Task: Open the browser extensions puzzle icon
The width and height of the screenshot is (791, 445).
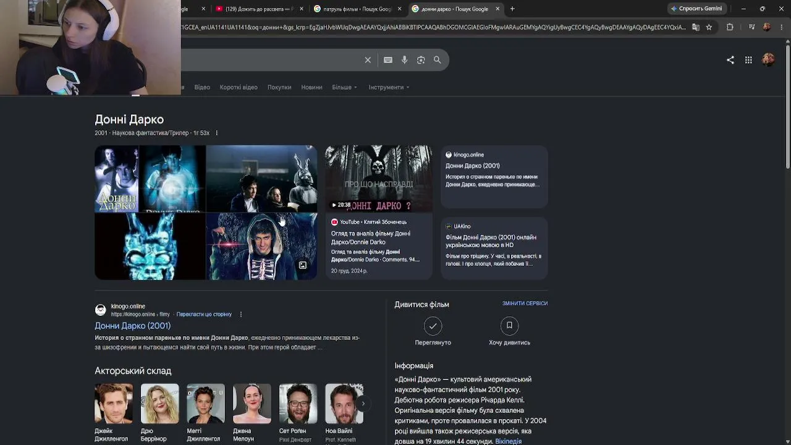Action: pyautogui.click(x=730, y=27)
